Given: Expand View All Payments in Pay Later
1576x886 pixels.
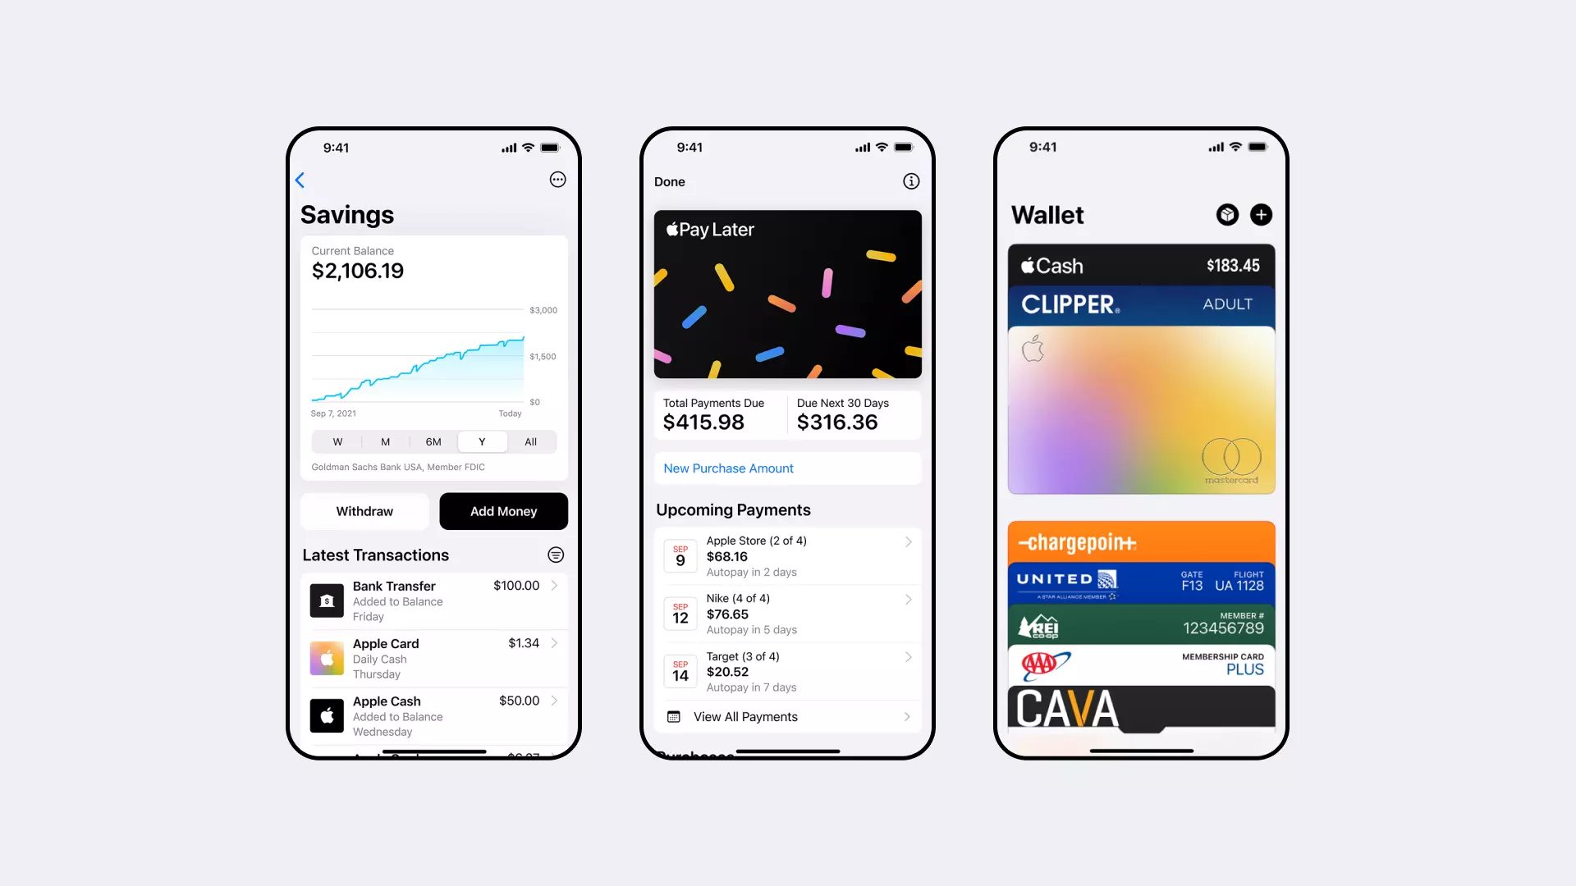Looking at the screenshot, I should (789, 716).
